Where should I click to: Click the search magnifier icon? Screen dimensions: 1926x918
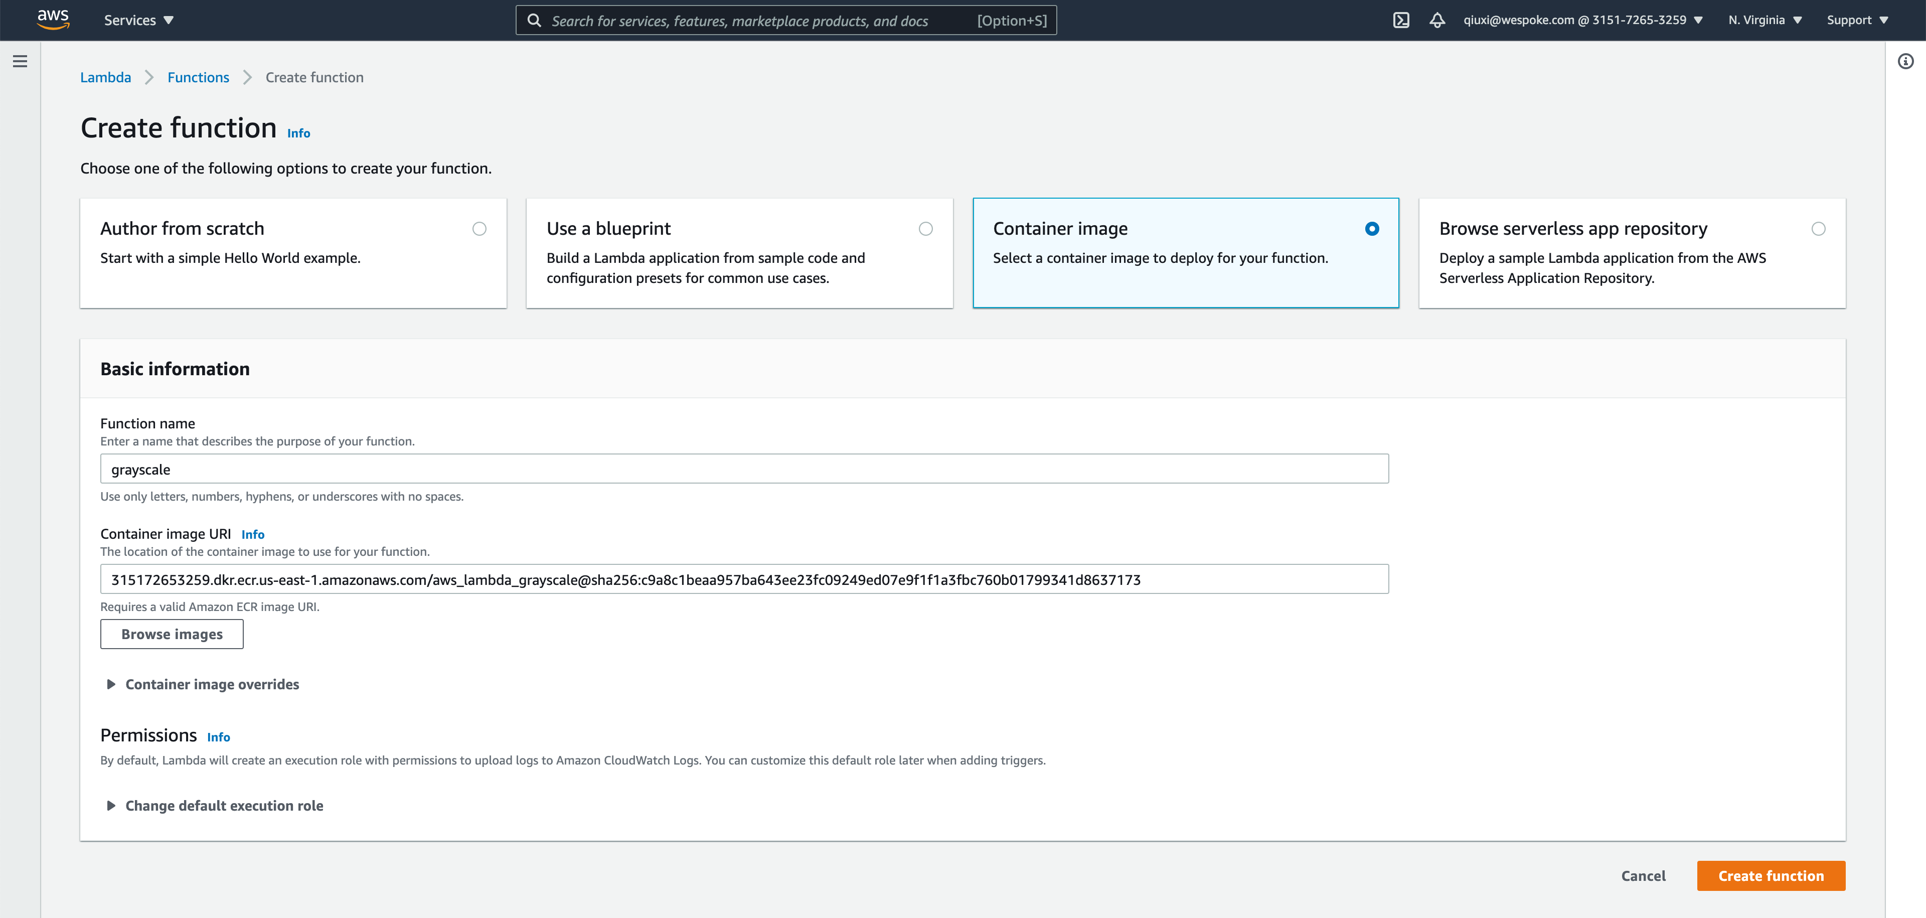pyautogui.click(x=534, y=20)
